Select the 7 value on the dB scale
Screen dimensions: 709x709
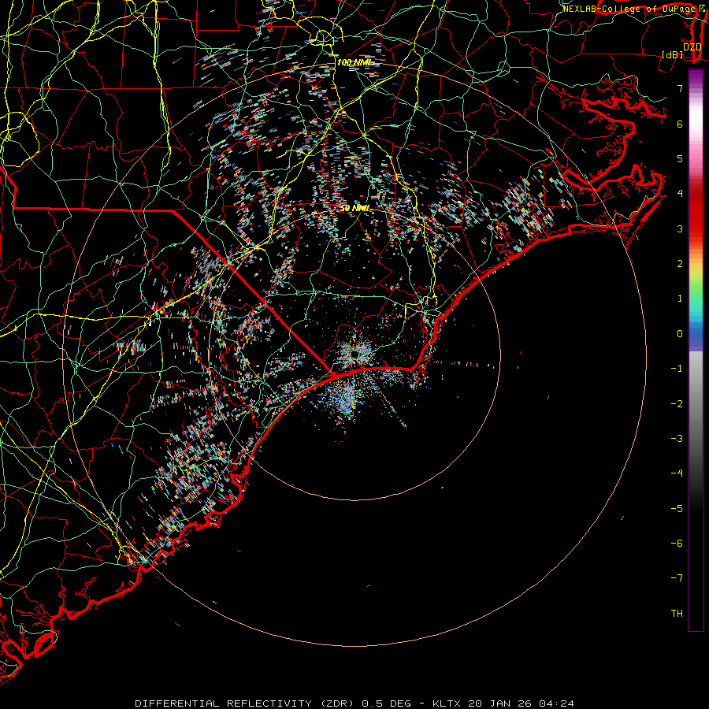680,88
